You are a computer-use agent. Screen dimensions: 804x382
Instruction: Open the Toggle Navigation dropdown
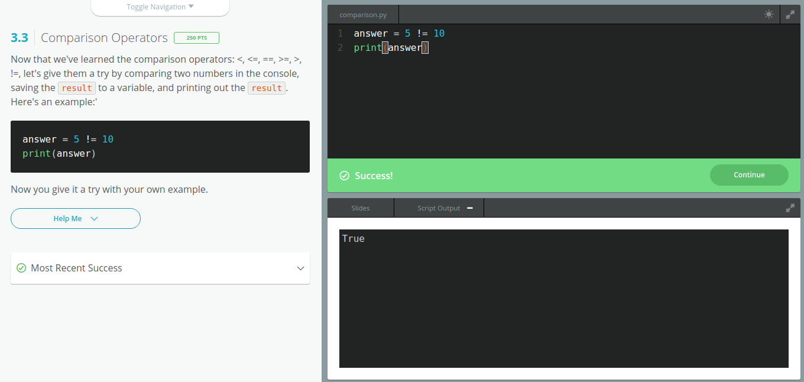tap(160, 7)
